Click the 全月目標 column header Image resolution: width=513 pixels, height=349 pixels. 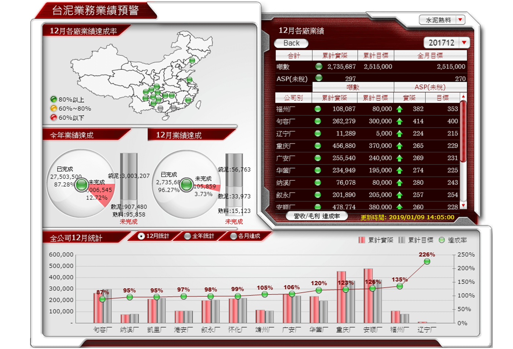click(x=430, y=55)
